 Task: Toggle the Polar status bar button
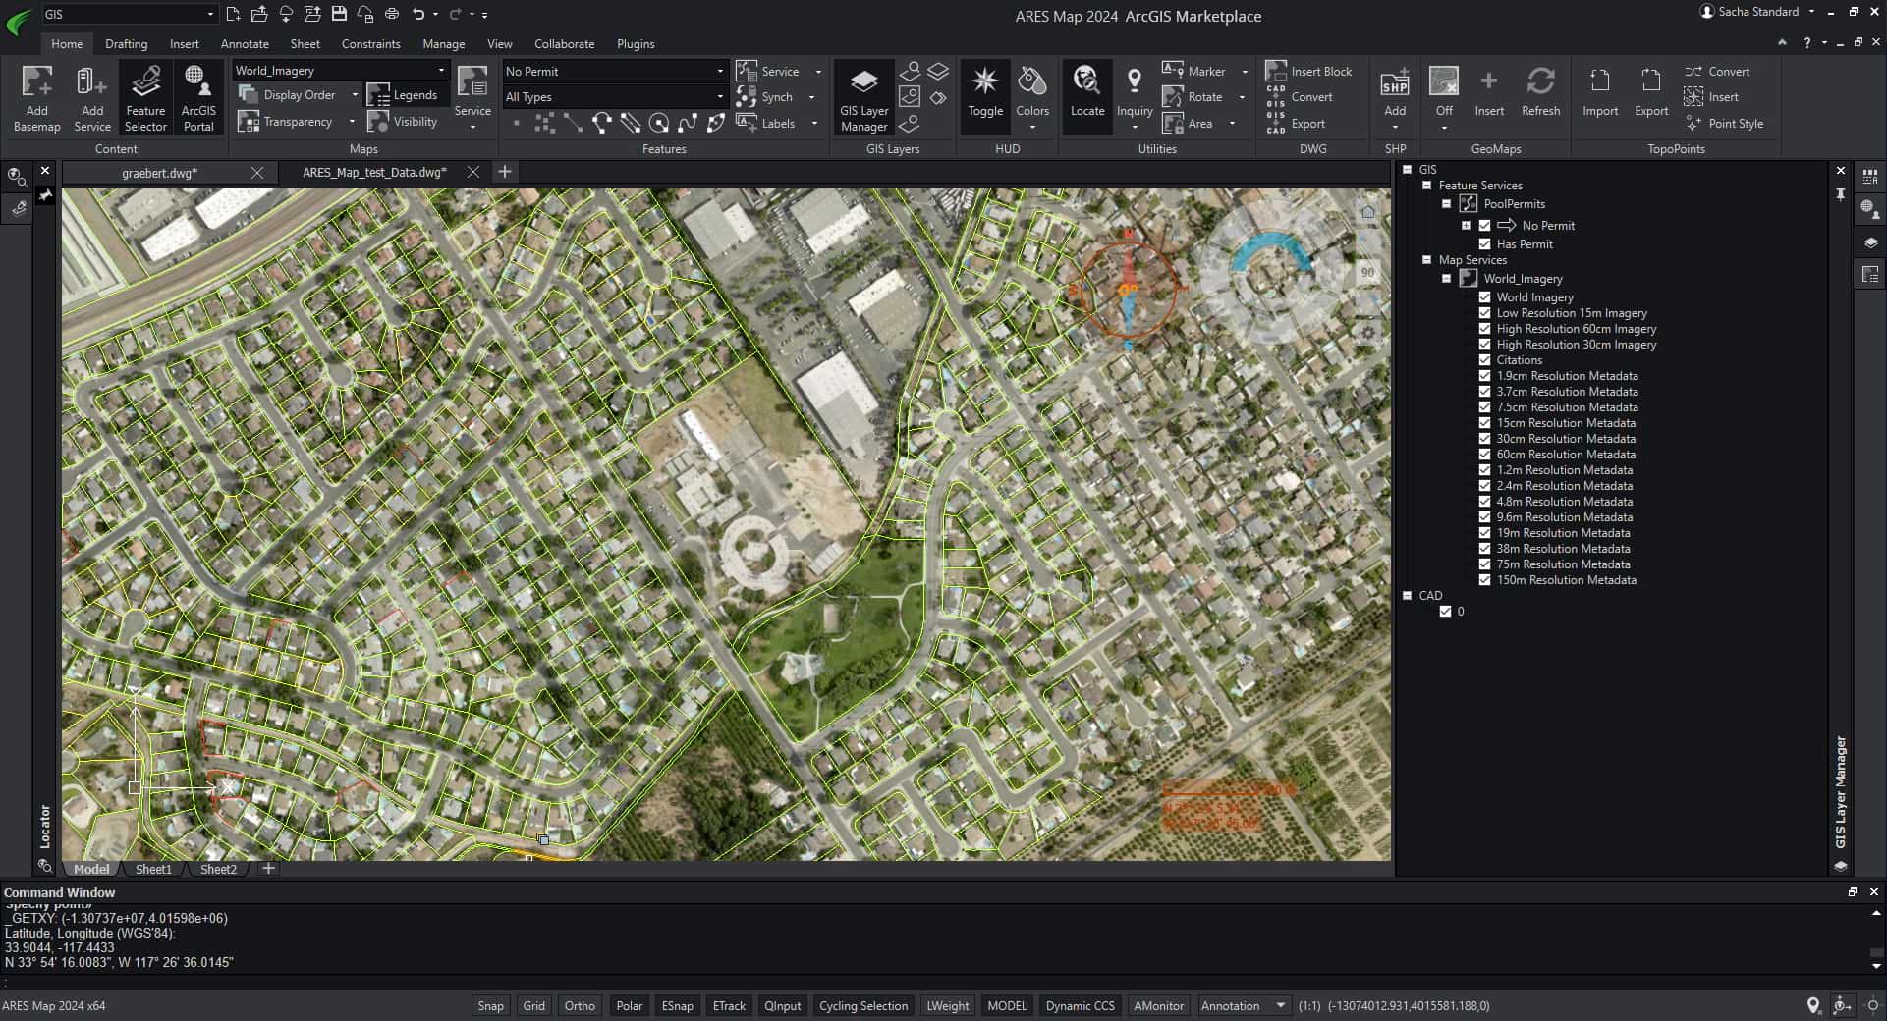click(630, 1006)
